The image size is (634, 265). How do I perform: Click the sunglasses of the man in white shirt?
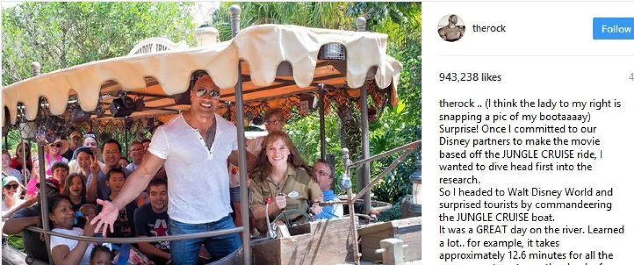coord(207,93)
